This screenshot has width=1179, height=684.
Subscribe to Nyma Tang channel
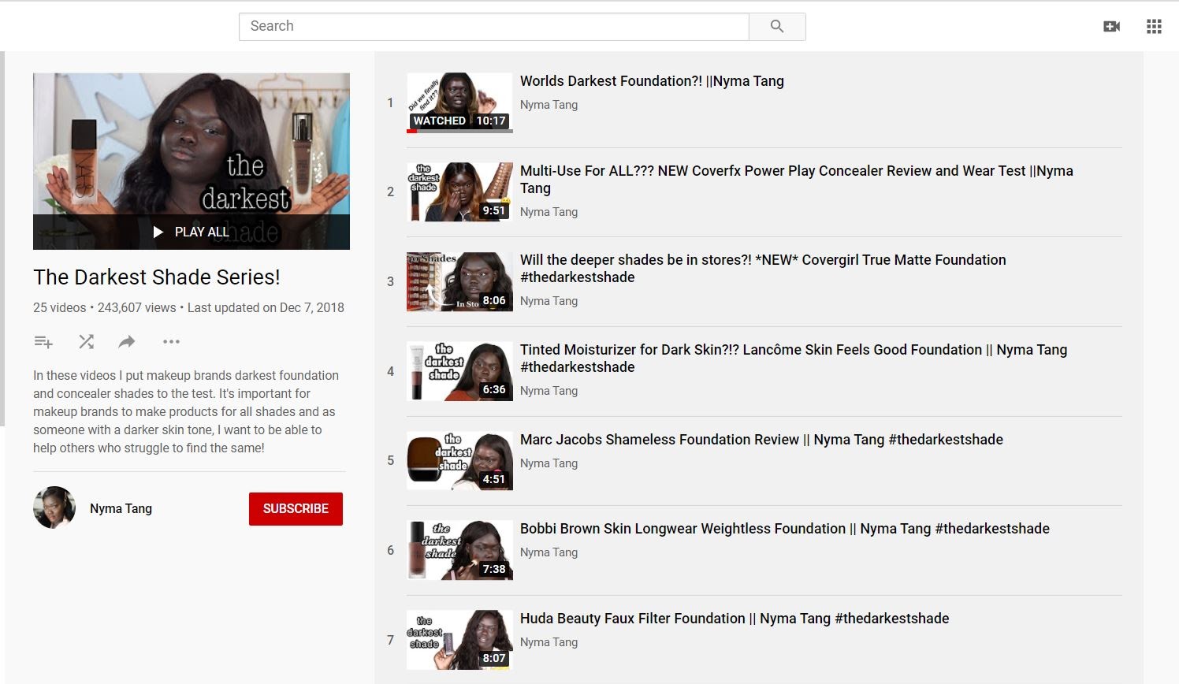296,509
